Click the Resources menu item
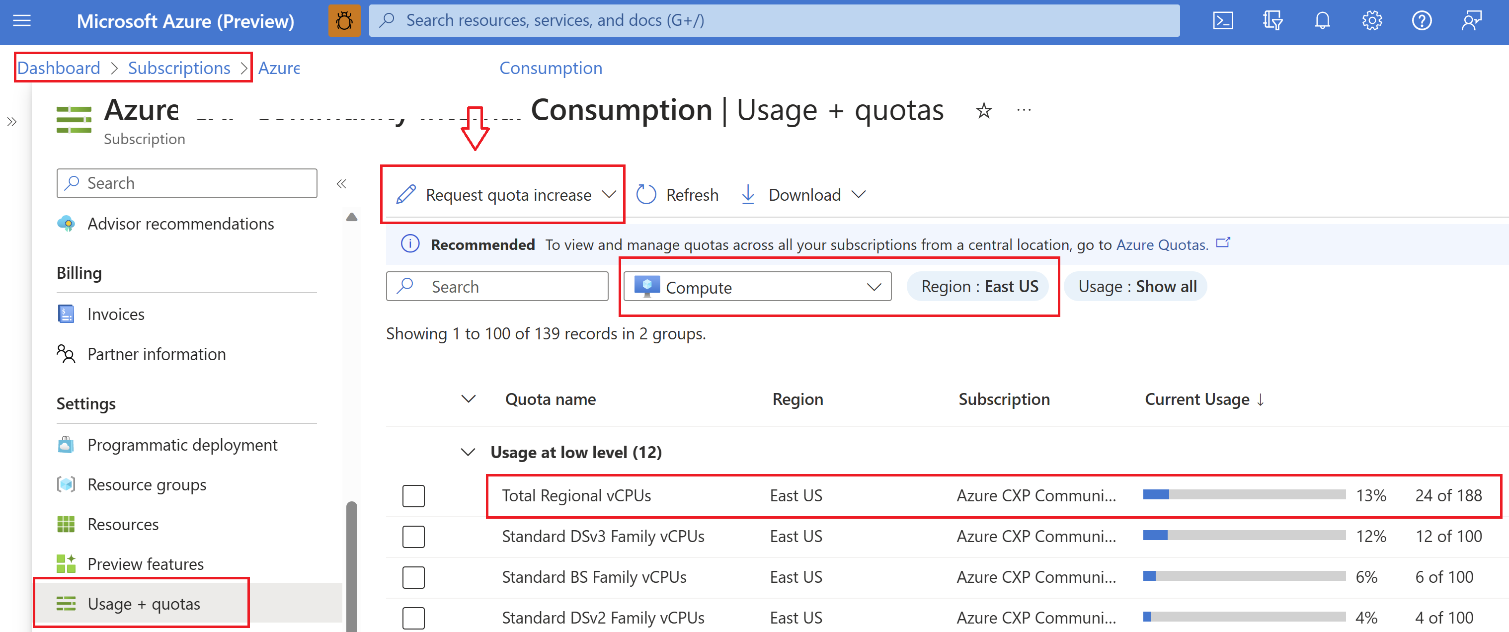Viewport: 1509px width, 632px height. pyautogui.click(x=123, y=524)
